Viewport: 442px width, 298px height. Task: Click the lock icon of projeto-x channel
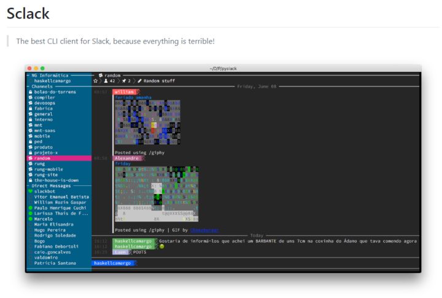click(31, 153)
